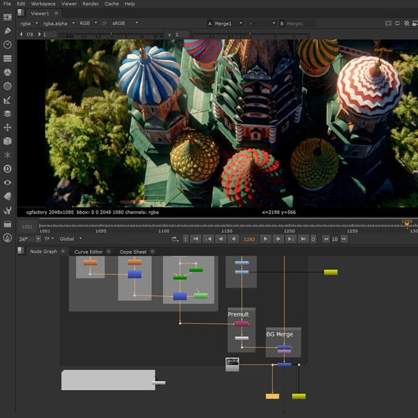Open the Image nodes toolbar menu
The width and height of the screenshot is (418, 418).
click(x=8, y=17)
